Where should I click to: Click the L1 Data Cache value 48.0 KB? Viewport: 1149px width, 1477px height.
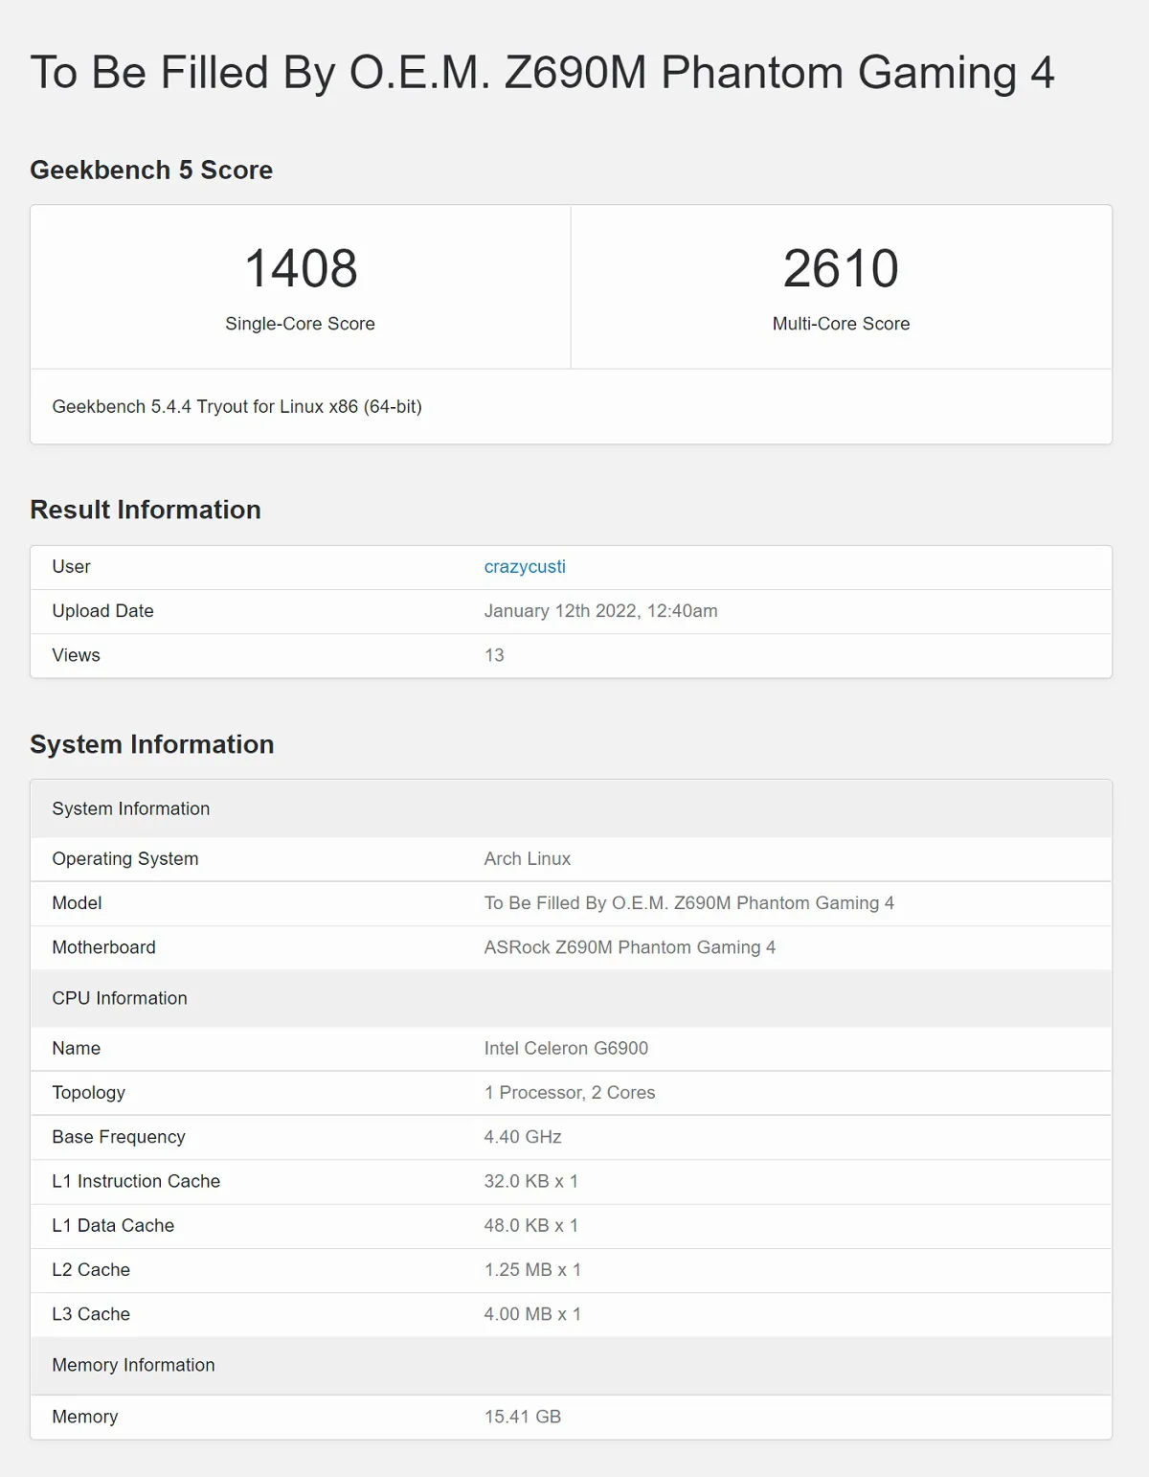[x=530, y=1226]
